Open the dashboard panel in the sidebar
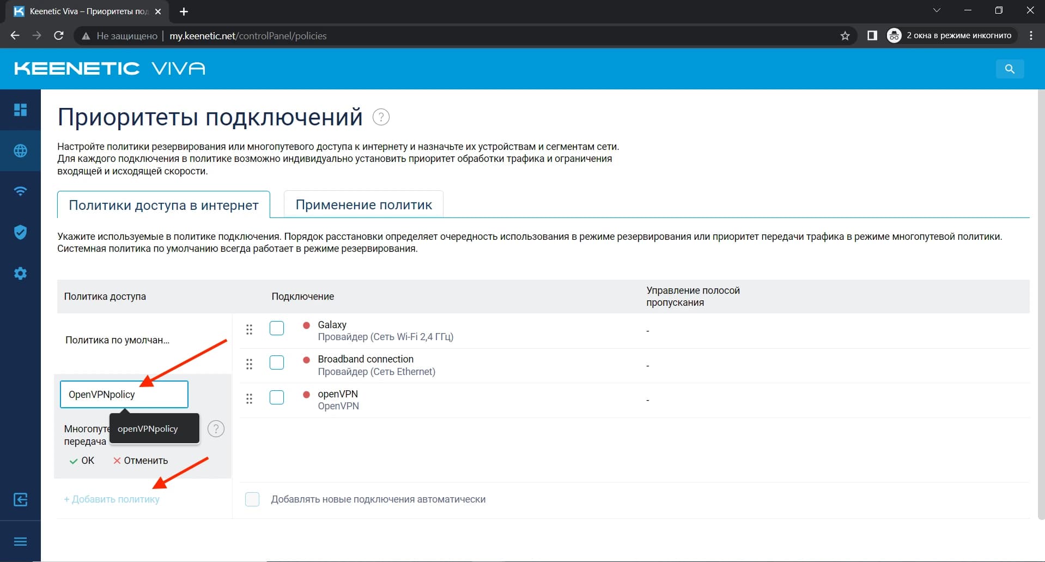 (20, 110)
